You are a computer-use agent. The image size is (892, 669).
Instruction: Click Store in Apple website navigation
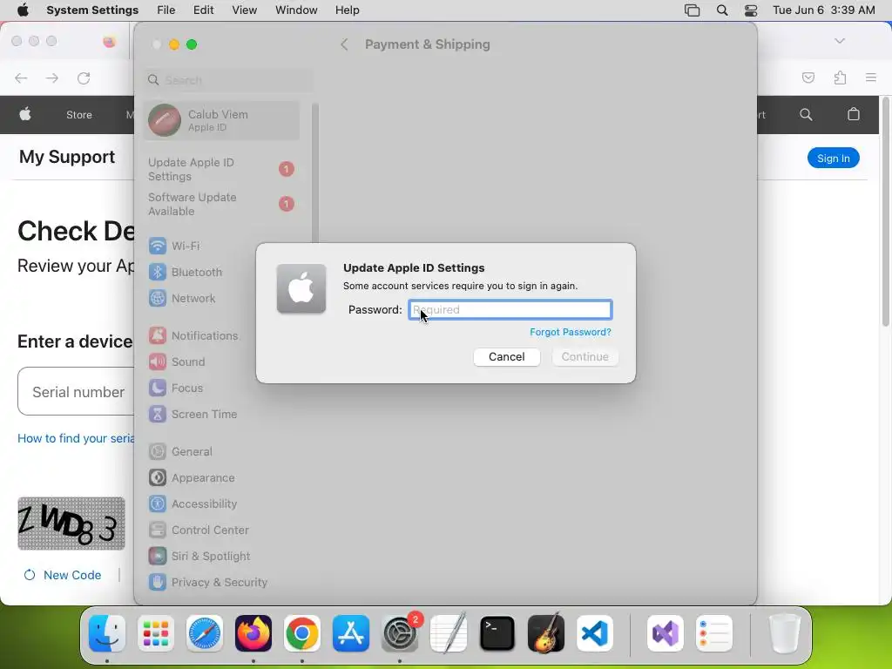click(x=79, y=115)
